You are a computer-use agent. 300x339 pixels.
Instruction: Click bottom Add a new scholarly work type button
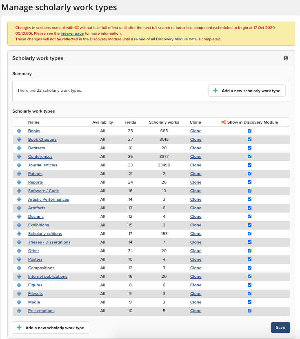[51, 328]
